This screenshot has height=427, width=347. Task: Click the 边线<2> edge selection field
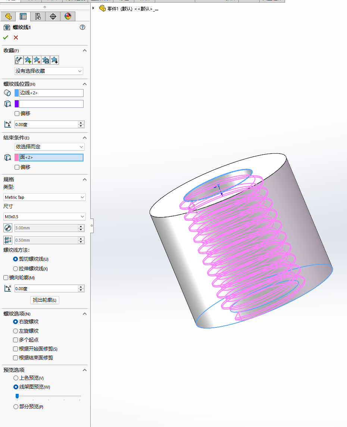51,93
